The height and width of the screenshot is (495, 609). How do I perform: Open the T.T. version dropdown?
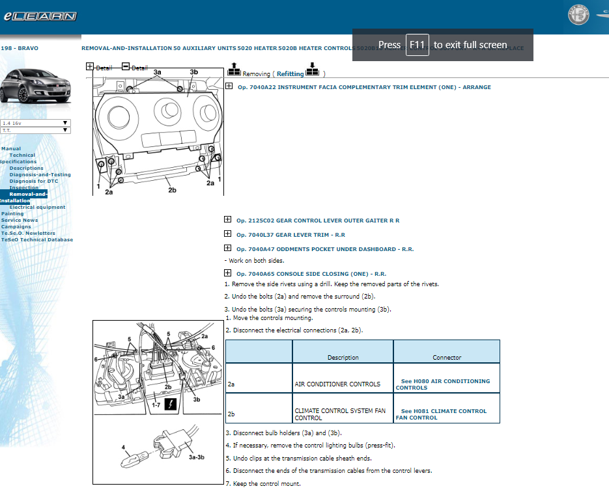pos(35,130)
